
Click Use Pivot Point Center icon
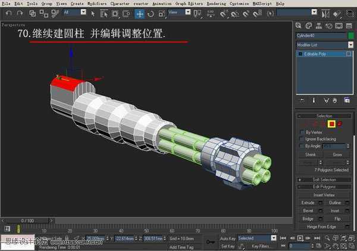click(x=197, y=14)
